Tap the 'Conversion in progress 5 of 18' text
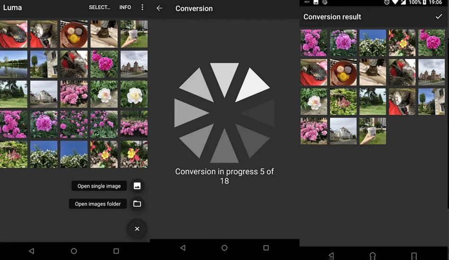The height and width of the screenshot is (260, 449). (x=224, y=176)
